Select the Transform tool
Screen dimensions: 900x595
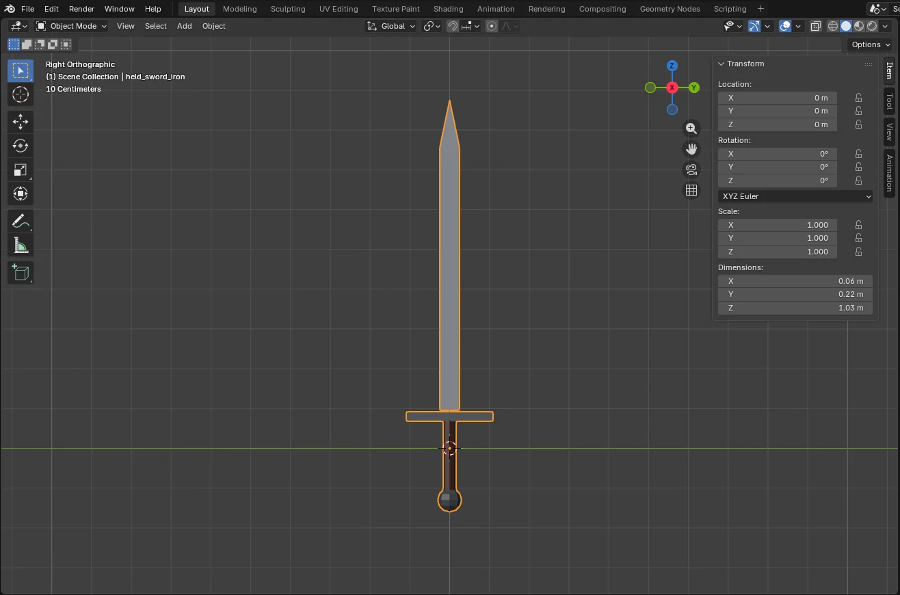click(x=21, y=194)
